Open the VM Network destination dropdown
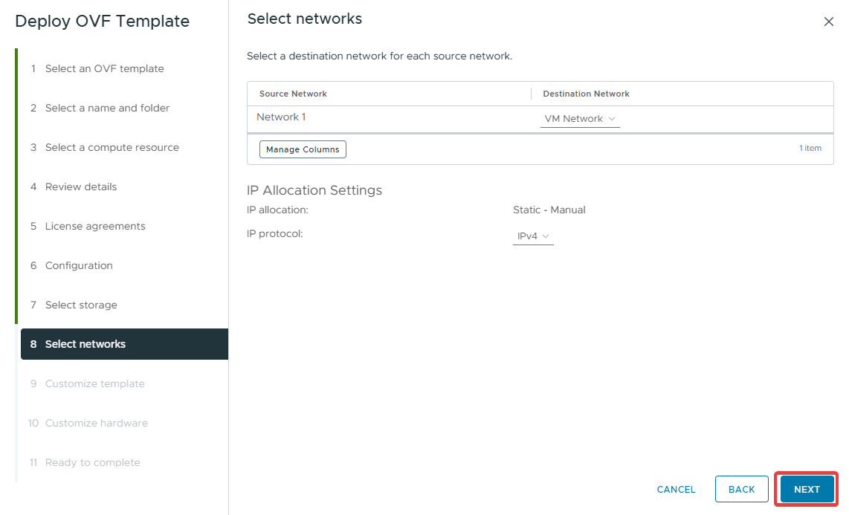Image resolution: width=849 pixels, height=515 pixels. tap(580, 119)
